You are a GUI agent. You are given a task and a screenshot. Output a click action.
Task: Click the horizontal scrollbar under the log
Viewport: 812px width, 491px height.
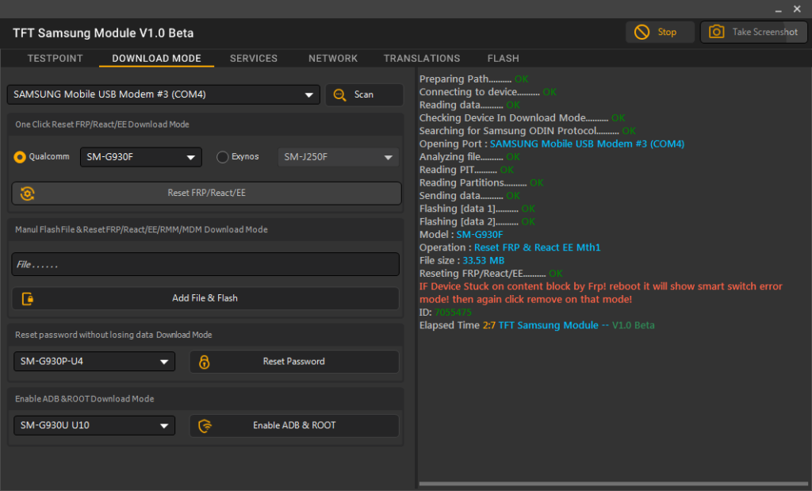click(613, 483)
